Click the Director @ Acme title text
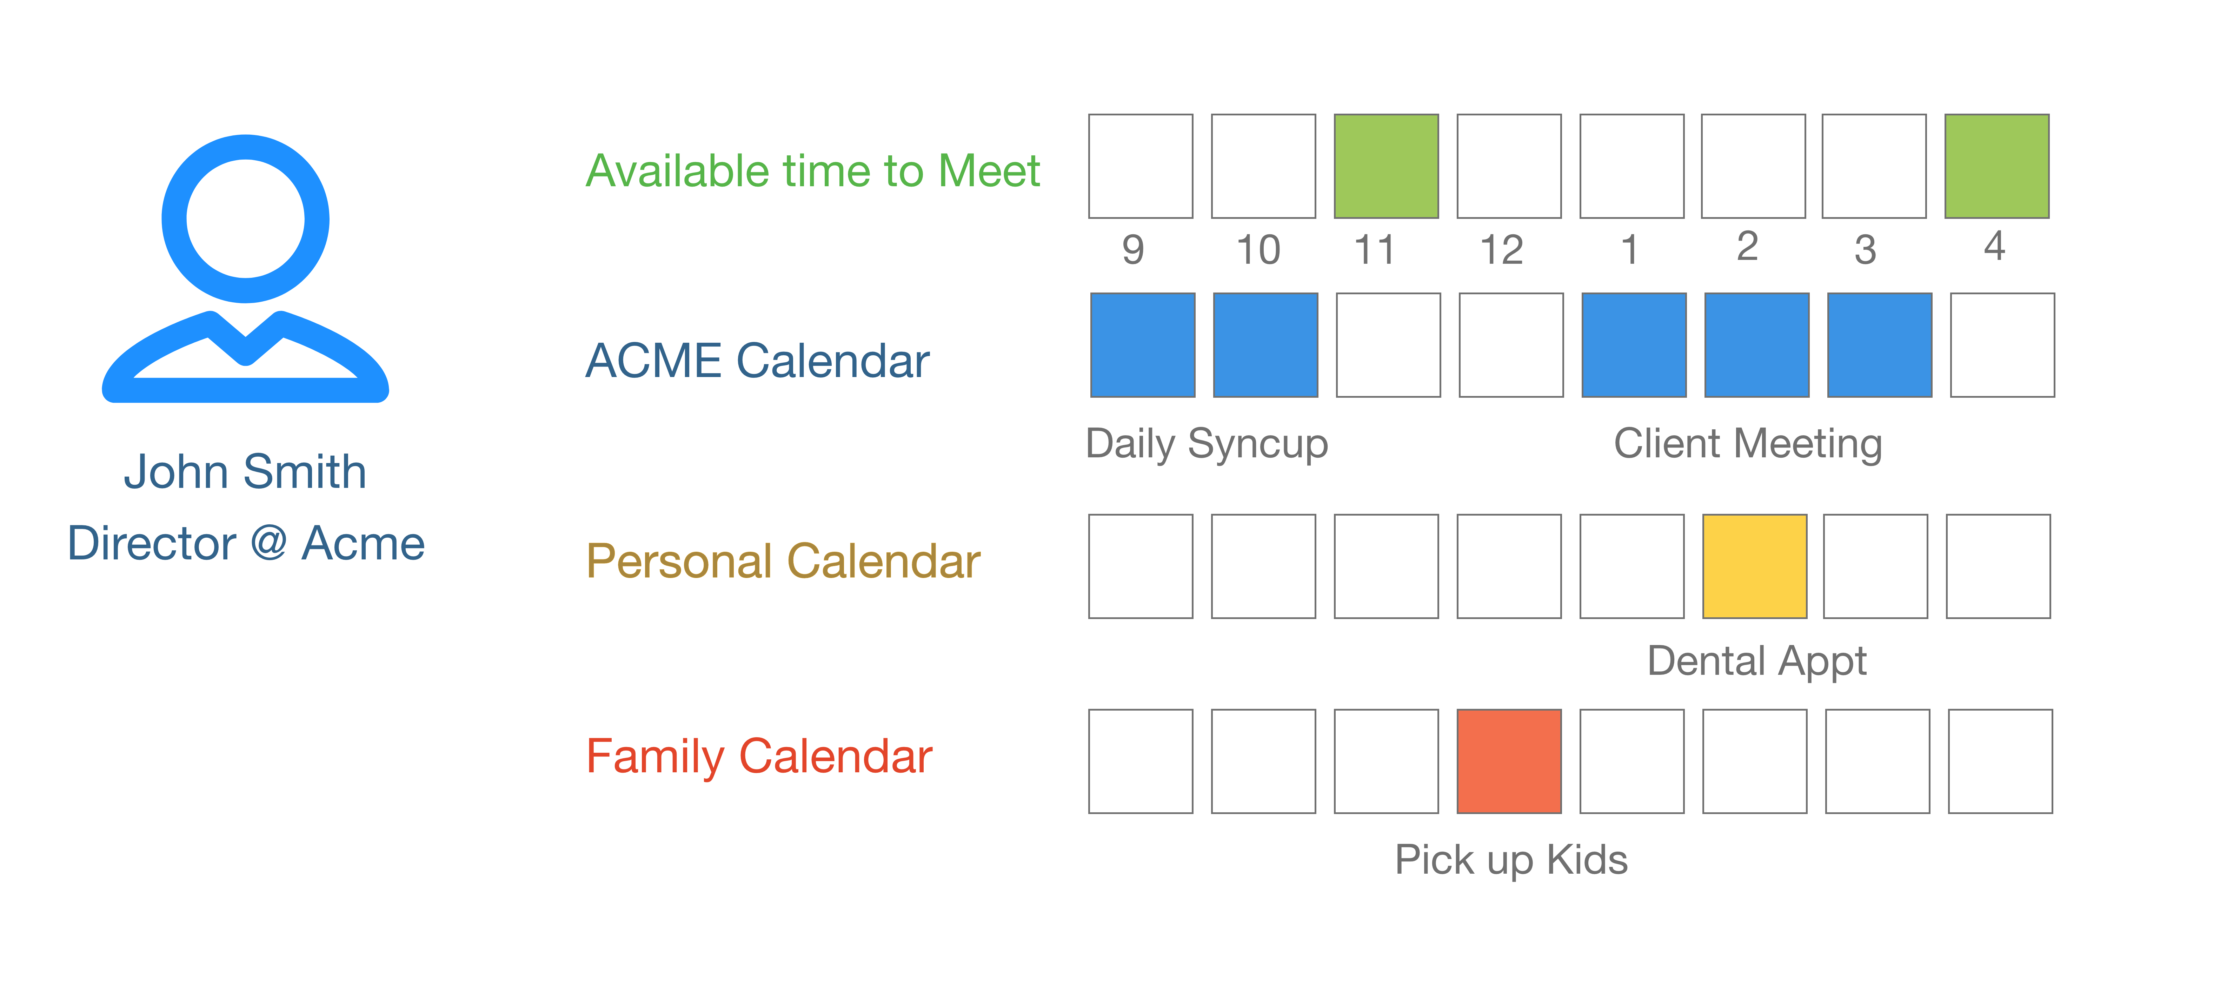The image size is (2213, 981). [x=246, y=543]
